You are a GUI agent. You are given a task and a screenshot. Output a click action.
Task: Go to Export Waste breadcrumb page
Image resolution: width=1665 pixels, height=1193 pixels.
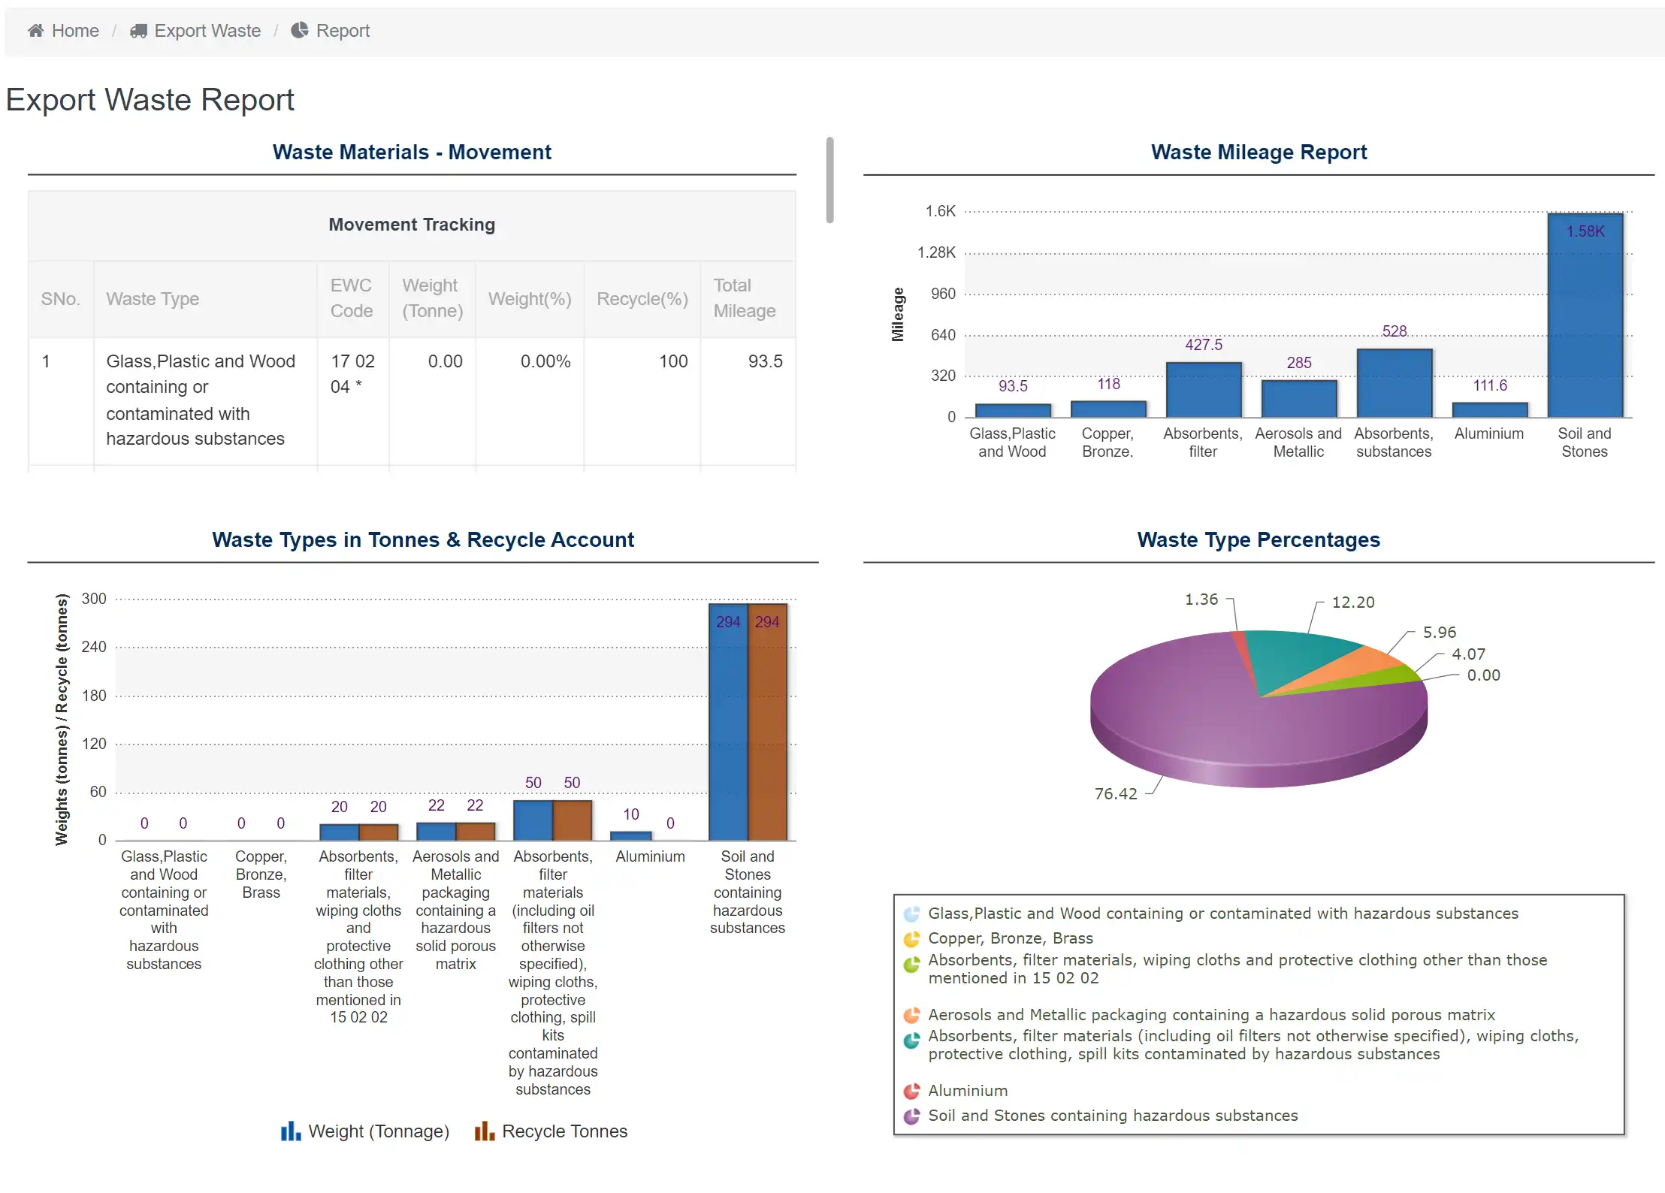pyautogui.click(x=207, y=31)
